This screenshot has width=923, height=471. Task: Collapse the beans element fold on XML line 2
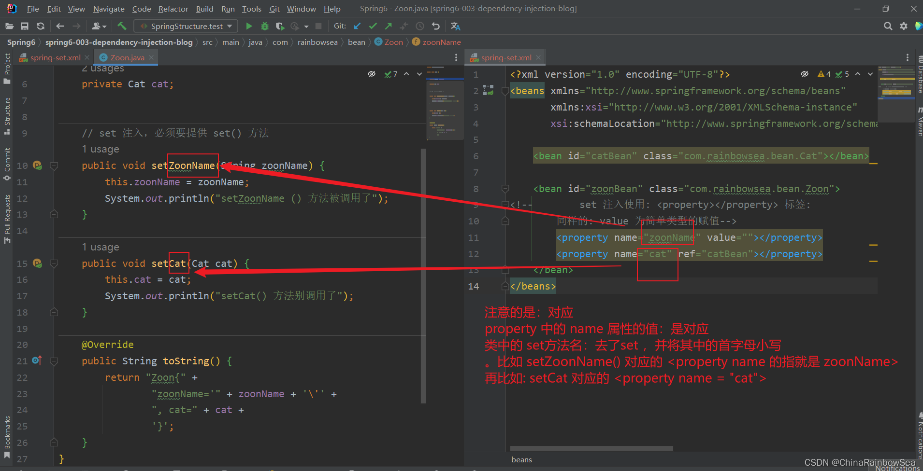[505, 91]
